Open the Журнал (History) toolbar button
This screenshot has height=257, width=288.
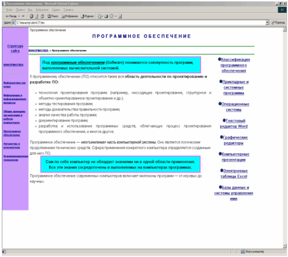point(87,16)
